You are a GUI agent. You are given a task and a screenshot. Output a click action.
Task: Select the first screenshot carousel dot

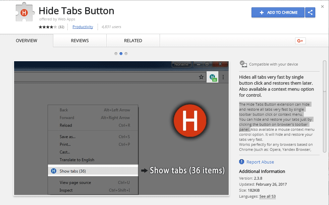click(116, 54)
